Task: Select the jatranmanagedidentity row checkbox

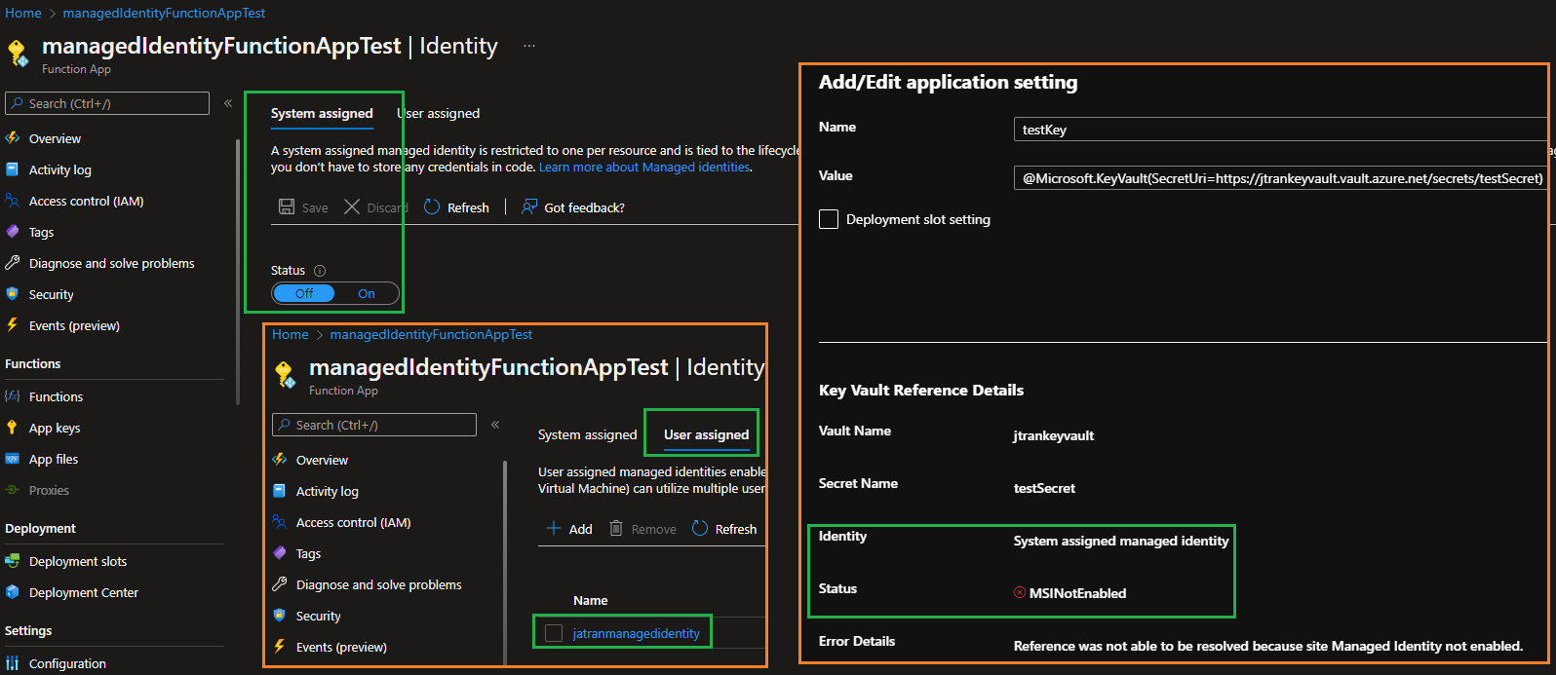Action: pos(554,633)
